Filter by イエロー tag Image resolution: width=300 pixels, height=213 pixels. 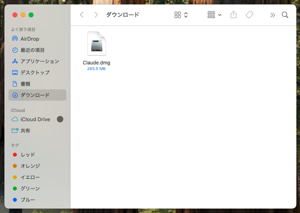(37, 177)
